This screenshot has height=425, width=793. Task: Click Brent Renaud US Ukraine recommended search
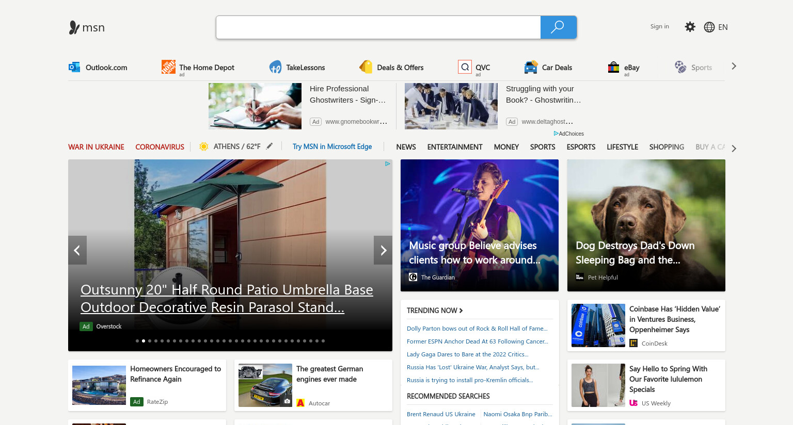pos(441,414)
